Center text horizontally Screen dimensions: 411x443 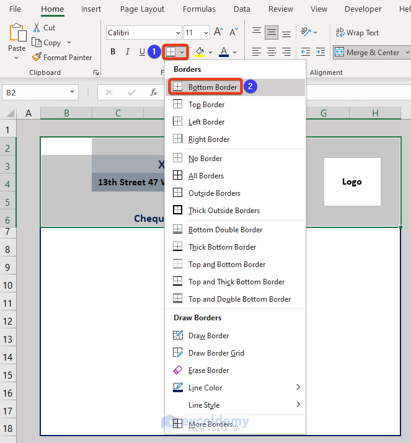click(272, 52)
